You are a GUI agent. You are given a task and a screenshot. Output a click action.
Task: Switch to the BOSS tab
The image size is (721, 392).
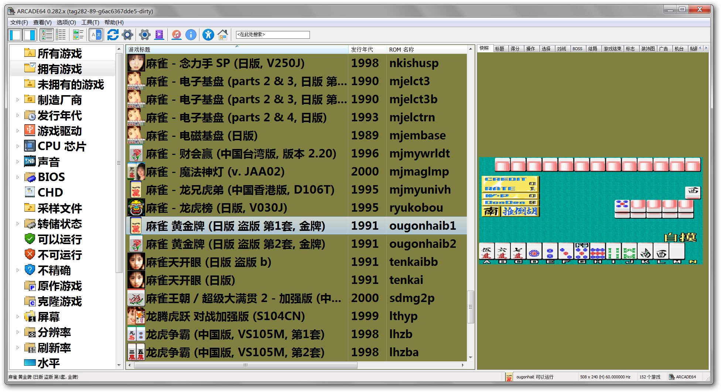click(x=577, y=49)
